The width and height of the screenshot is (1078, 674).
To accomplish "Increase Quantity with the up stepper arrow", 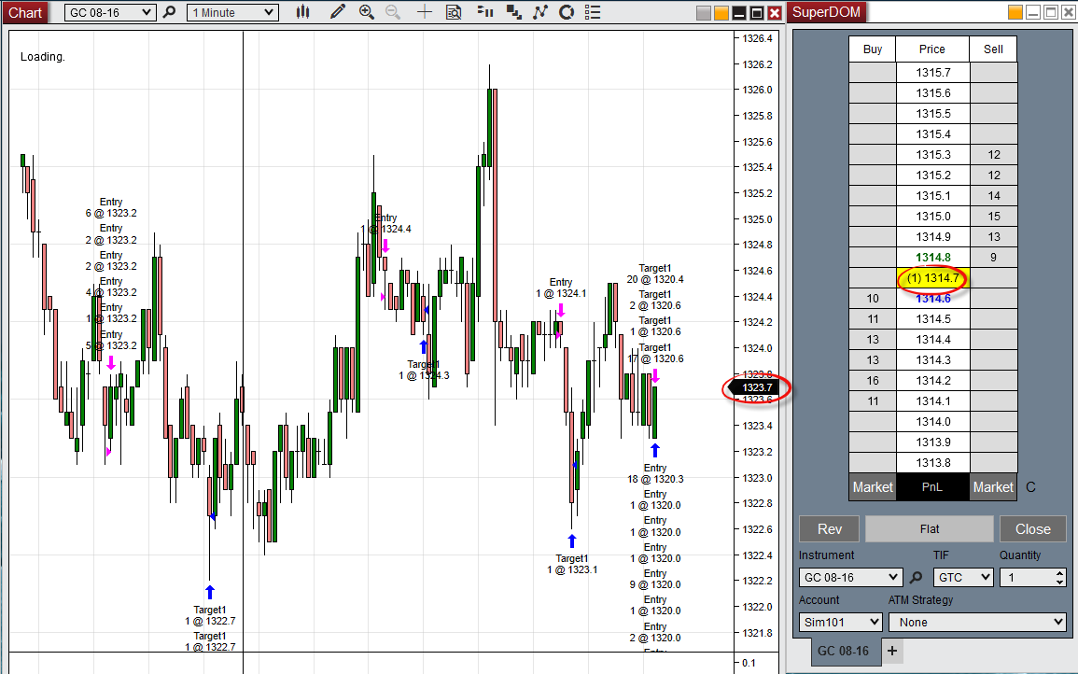I will click(1059, 572).
